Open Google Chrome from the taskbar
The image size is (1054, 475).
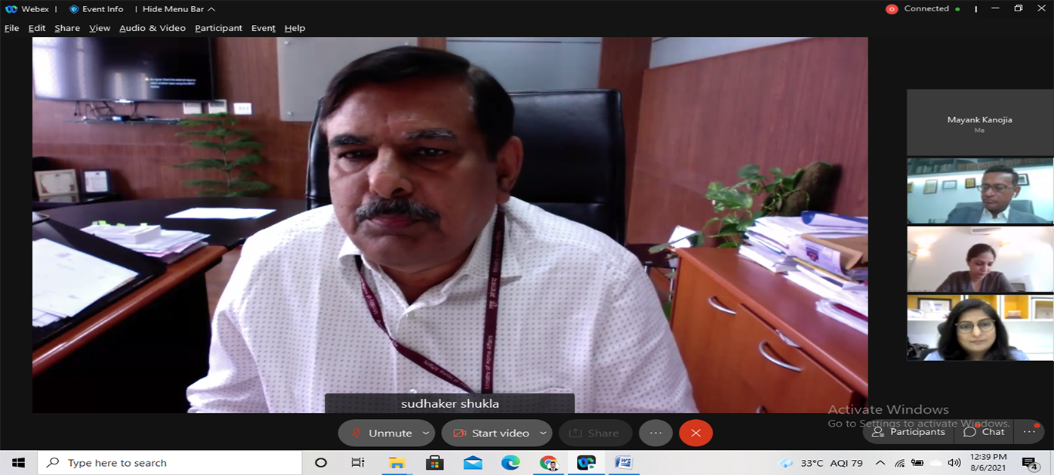[x=548, y=463]
